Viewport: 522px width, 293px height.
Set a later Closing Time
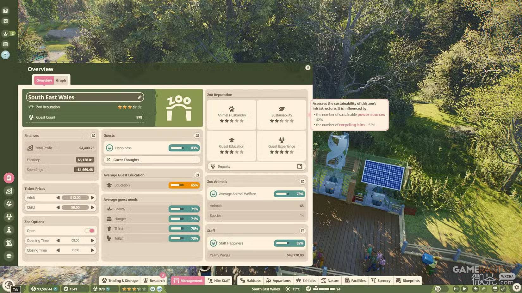[x=92, y=250]
